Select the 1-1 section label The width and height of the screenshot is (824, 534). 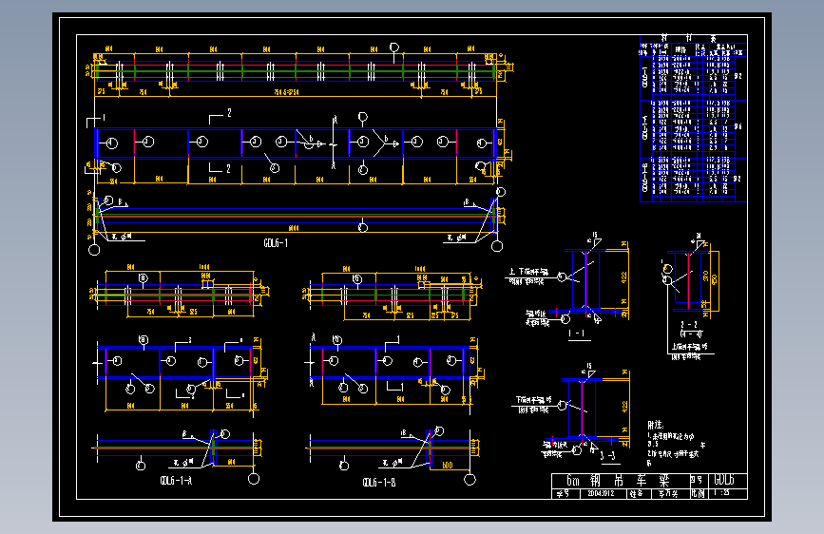click(577, 334)
